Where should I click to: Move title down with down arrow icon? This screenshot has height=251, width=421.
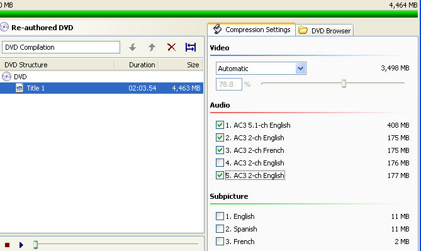coord(132,47)
